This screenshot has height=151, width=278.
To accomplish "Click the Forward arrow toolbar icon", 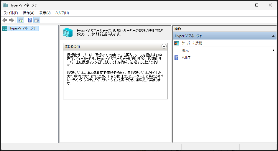I will (11, 20).
